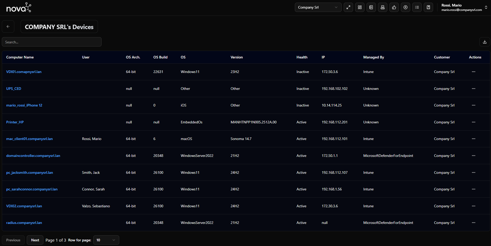This screenshot has width=491, height=246.
Task: Click the circled up-arrow icon
Action: point(405,7)
